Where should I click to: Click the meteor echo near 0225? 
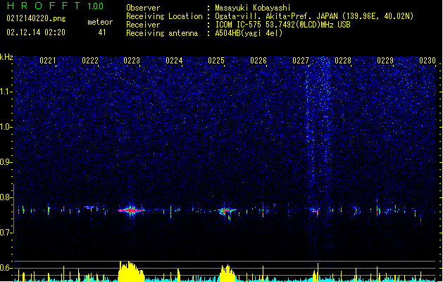226,211
